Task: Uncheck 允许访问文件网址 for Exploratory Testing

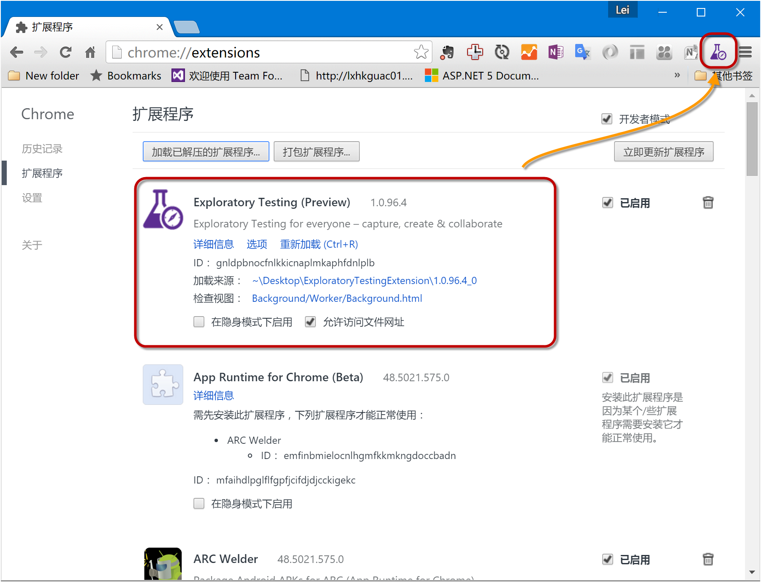Action: point(310,322)
